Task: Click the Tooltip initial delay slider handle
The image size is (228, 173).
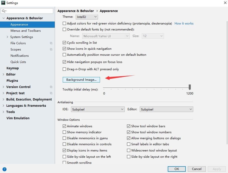Action: click(190, 87)
